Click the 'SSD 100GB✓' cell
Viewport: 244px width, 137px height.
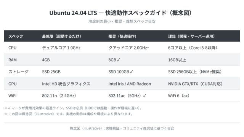point(121,72)
